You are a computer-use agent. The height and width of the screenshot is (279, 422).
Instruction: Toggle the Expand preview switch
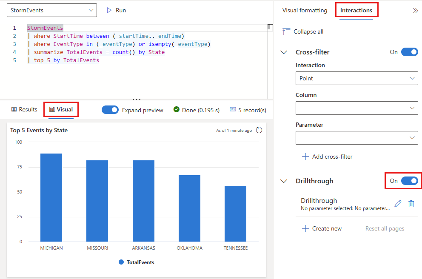(x=110, y=110)
